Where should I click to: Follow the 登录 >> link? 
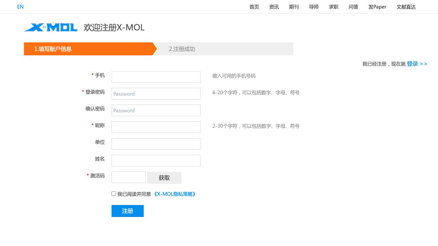pos(417,64)
